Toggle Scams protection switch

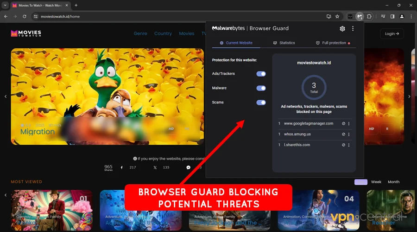point(261,103)
